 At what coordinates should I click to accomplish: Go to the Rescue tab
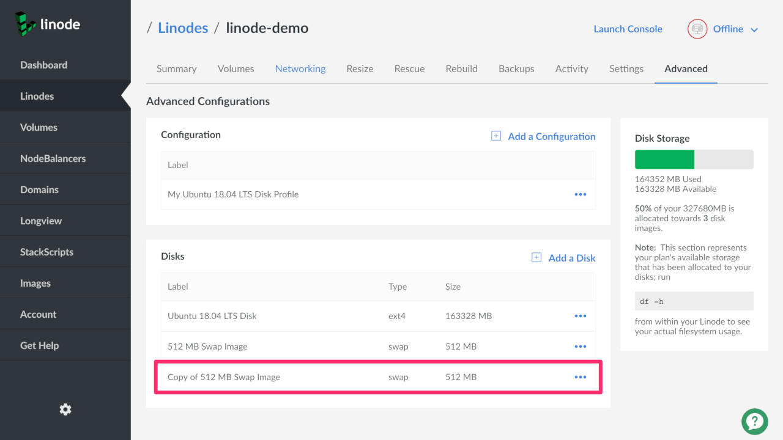pyautogui.click(x=409, y=68)
